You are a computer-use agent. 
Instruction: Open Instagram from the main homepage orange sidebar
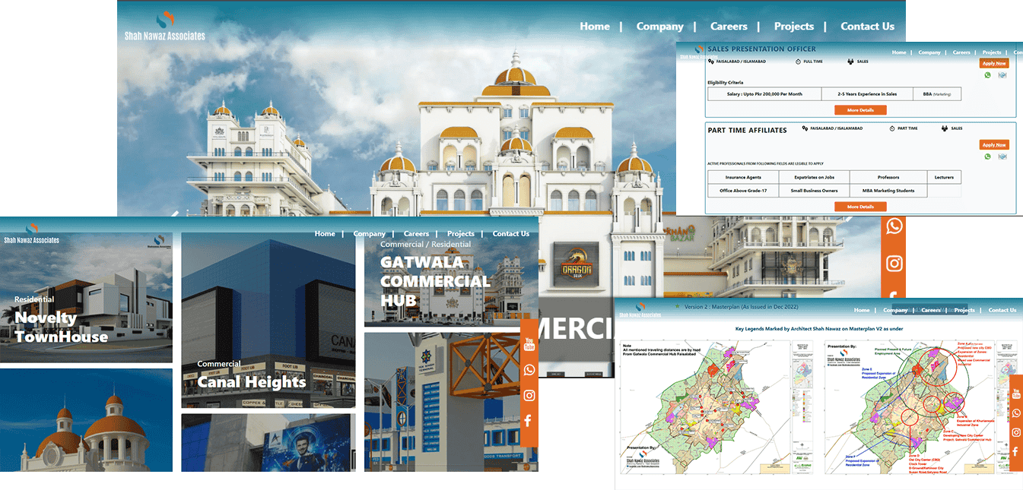click(894, 263)
